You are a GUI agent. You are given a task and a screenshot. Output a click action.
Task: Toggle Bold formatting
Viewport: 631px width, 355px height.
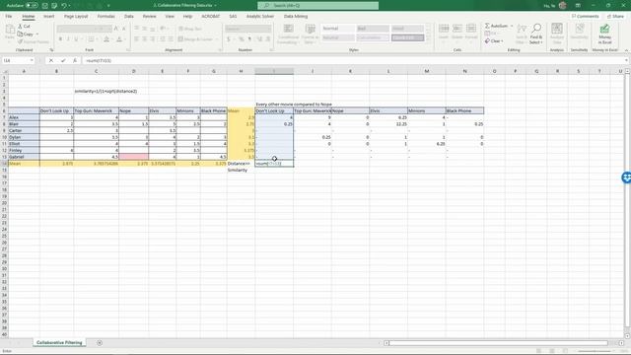click(x=60, y=39)
